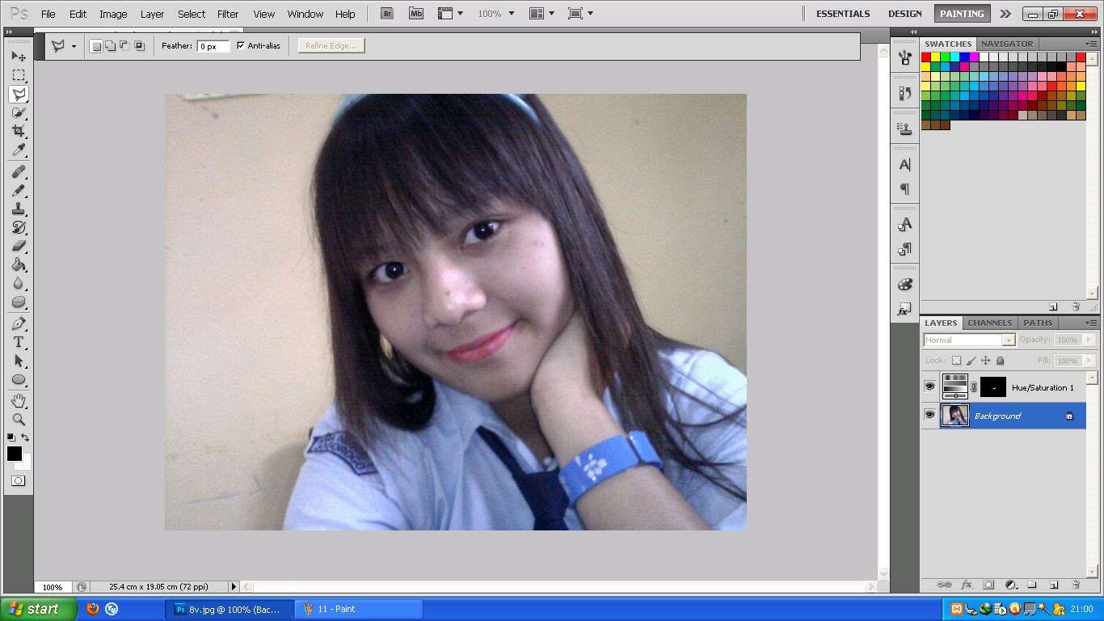Hide the Hue/Saturation 1 layer
1104x621 pixels.
point(929,387)
